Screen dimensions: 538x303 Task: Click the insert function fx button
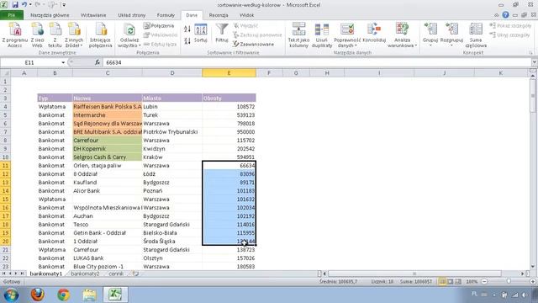[98, 62]
